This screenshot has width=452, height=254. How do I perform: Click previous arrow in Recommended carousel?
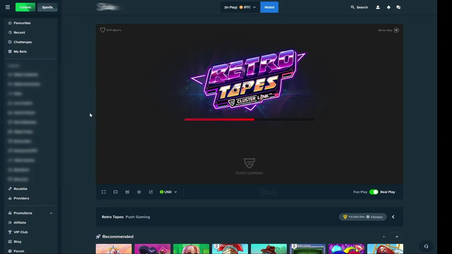click(384, 237)
